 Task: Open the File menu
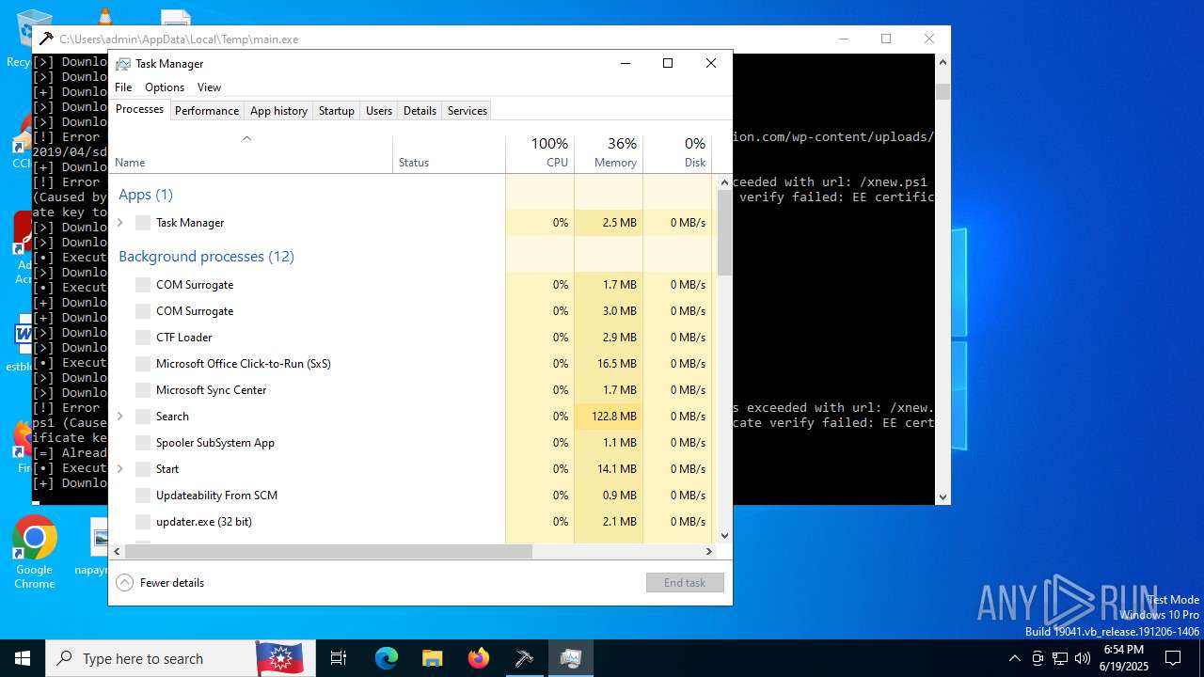coord(123,87)
